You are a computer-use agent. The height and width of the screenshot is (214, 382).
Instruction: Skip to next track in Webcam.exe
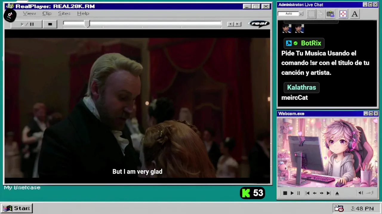[328, 193]
